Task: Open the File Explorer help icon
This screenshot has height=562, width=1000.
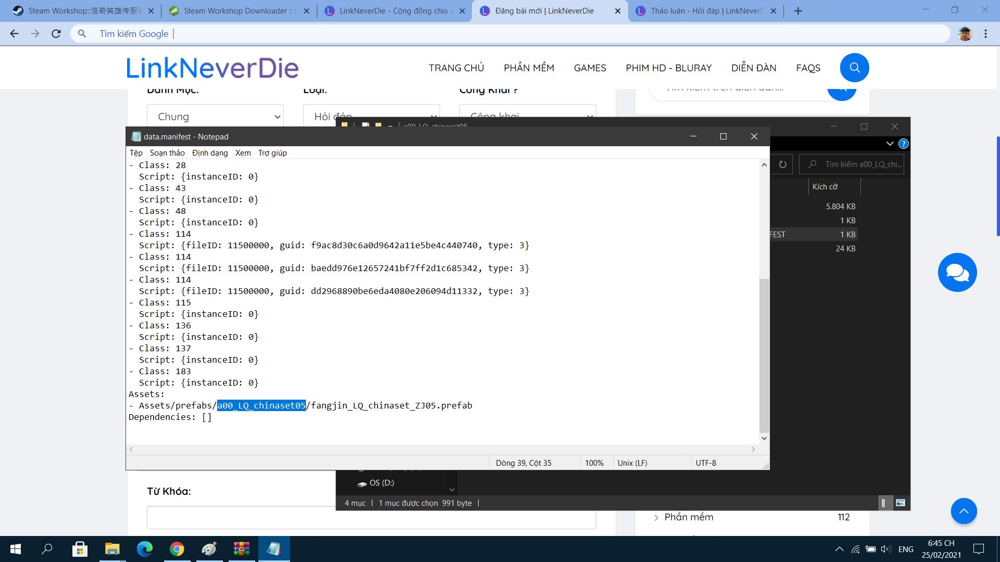Action: click(904, 144)
